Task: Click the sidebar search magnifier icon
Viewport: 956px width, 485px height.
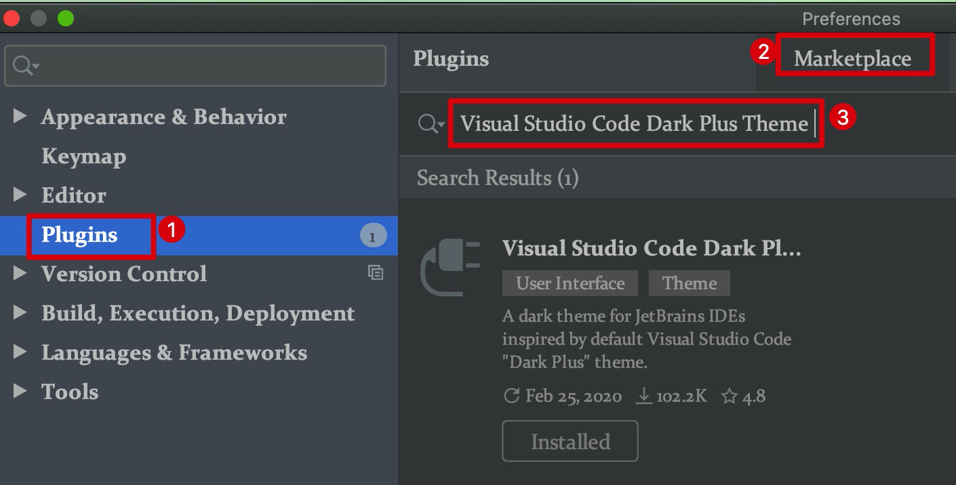Action: click(x=26, y=66)
